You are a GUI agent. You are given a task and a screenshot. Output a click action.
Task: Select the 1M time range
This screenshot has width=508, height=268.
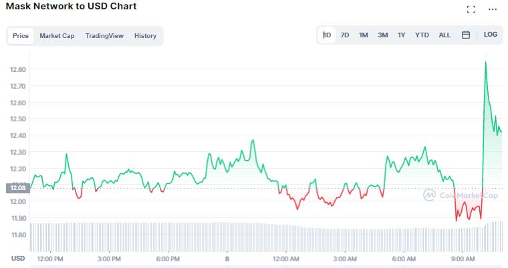364,35
